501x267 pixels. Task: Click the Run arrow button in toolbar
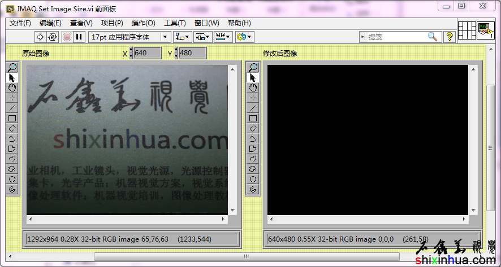pos(40,37)
